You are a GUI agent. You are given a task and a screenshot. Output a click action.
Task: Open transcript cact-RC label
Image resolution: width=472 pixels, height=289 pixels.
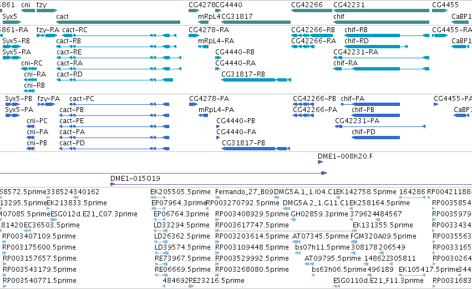point(75,30)
